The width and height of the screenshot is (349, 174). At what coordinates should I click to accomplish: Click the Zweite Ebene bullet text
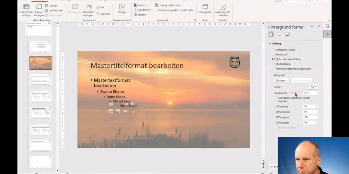[112, 92]
